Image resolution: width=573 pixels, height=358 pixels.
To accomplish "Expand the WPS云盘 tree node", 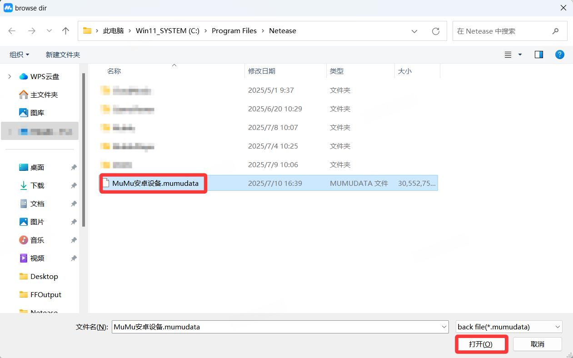I will pos(10,77).
